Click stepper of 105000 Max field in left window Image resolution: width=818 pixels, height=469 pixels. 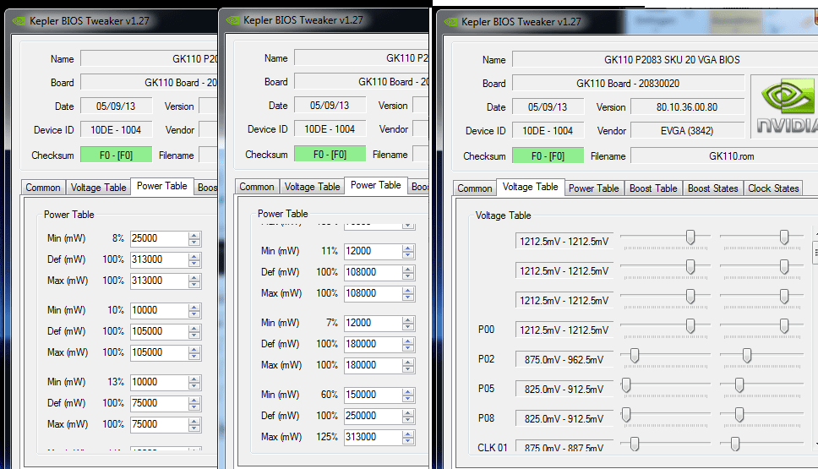194,353
